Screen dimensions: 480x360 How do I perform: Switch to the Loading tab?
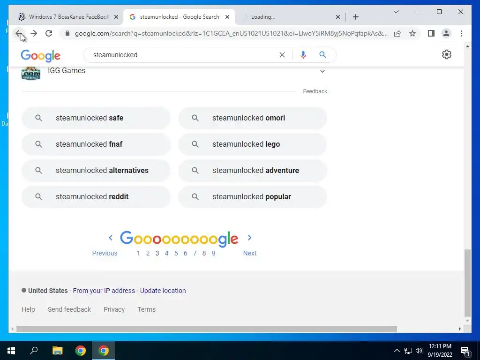tap(289, 17)
